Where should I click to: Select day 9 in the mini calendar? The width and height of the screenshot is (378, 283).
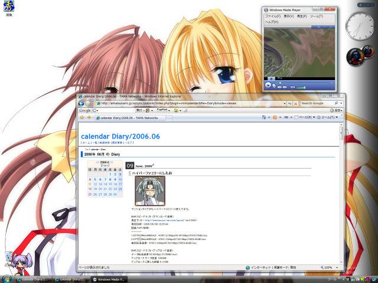[x=115, y=179]
